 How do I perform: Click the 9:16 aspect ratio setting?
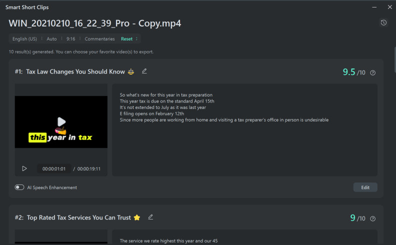pyautogui.click(x=70, y=39)
